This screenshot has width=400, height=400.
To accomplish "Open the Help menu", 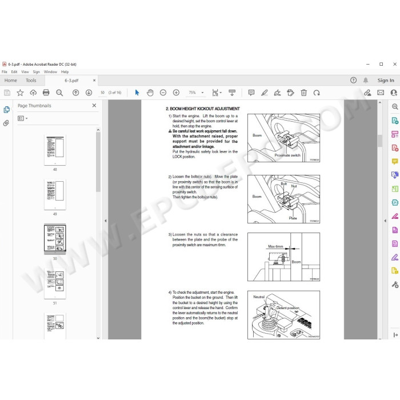I will click(x=65, y=72).
